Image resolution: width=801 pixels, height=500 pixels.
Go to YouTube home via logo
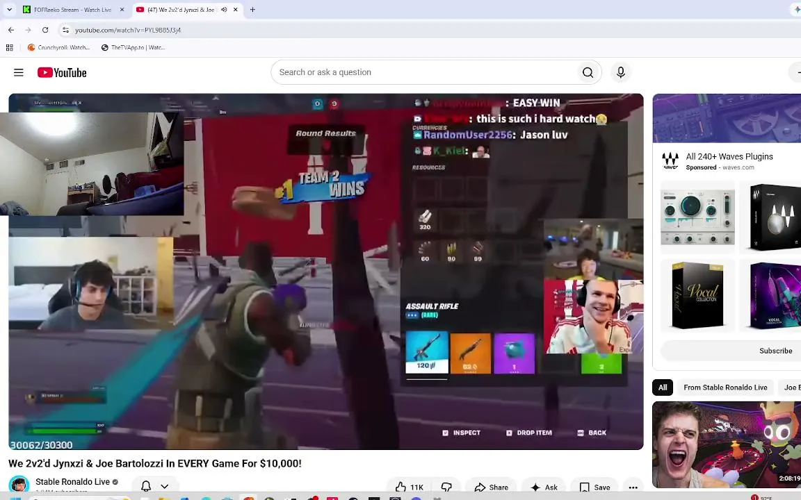pyautogui.click(x=62, y=72)
